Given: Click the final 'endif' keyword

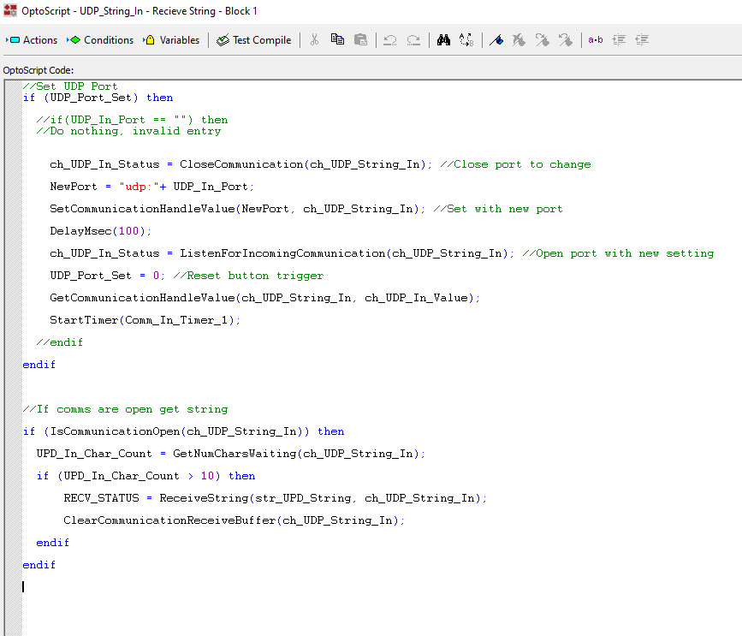Looking at the screenshot, I should coord(39,565).
